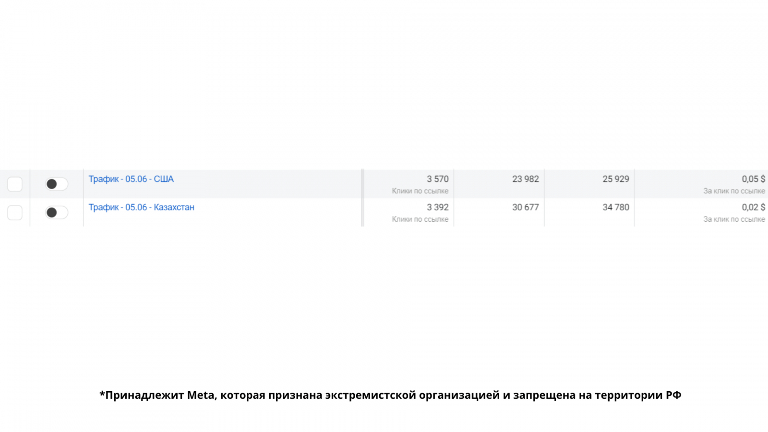Select the 23 982 cell in США row
This screenshot has width=768, height=432.
[x=525, y=179]
